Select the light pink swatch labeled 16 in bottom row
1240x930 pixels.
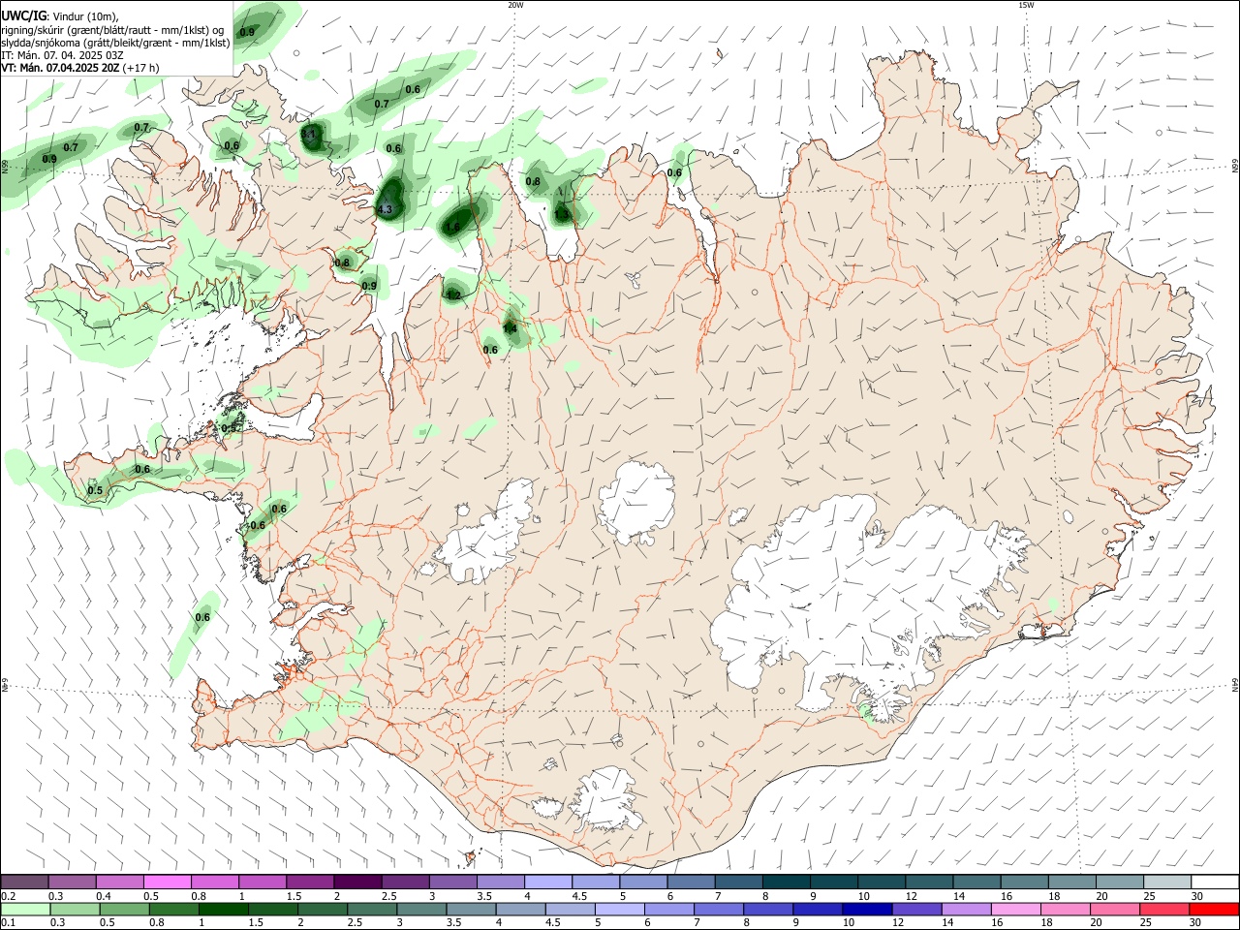pos(1014,909)
